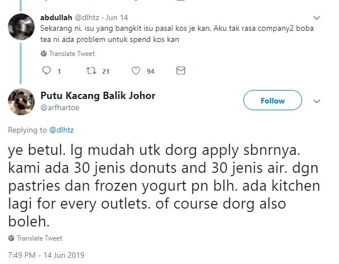Click Translate Tweet below Putu Kacang's reply
Screen dimensions: 339x264
coord(39,238)
